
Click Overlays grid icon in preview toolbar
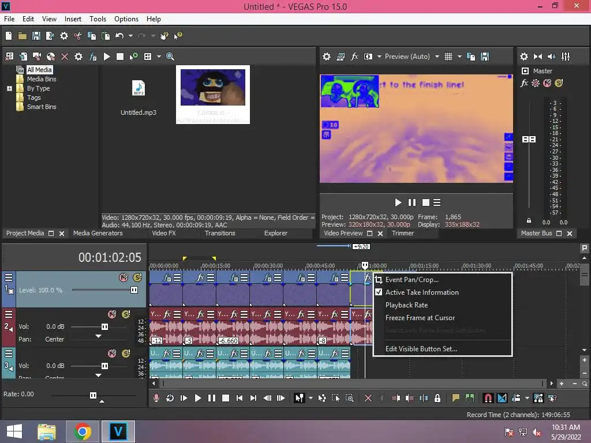pos(448,57)
